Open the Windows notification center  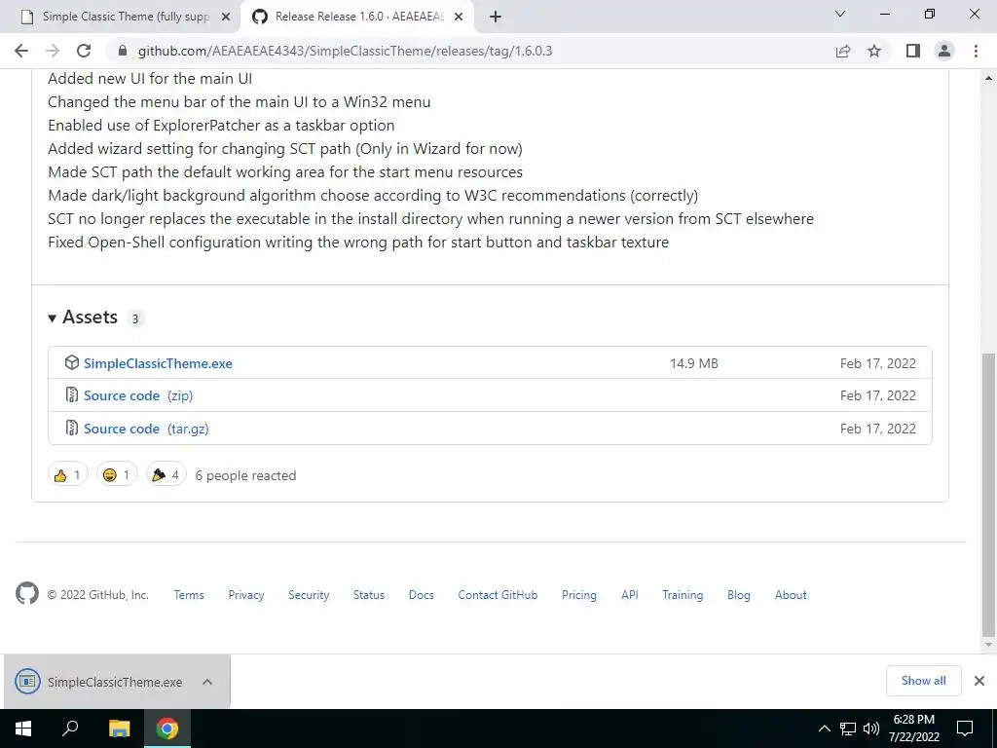pyautogui.click(x=965, y=729)
